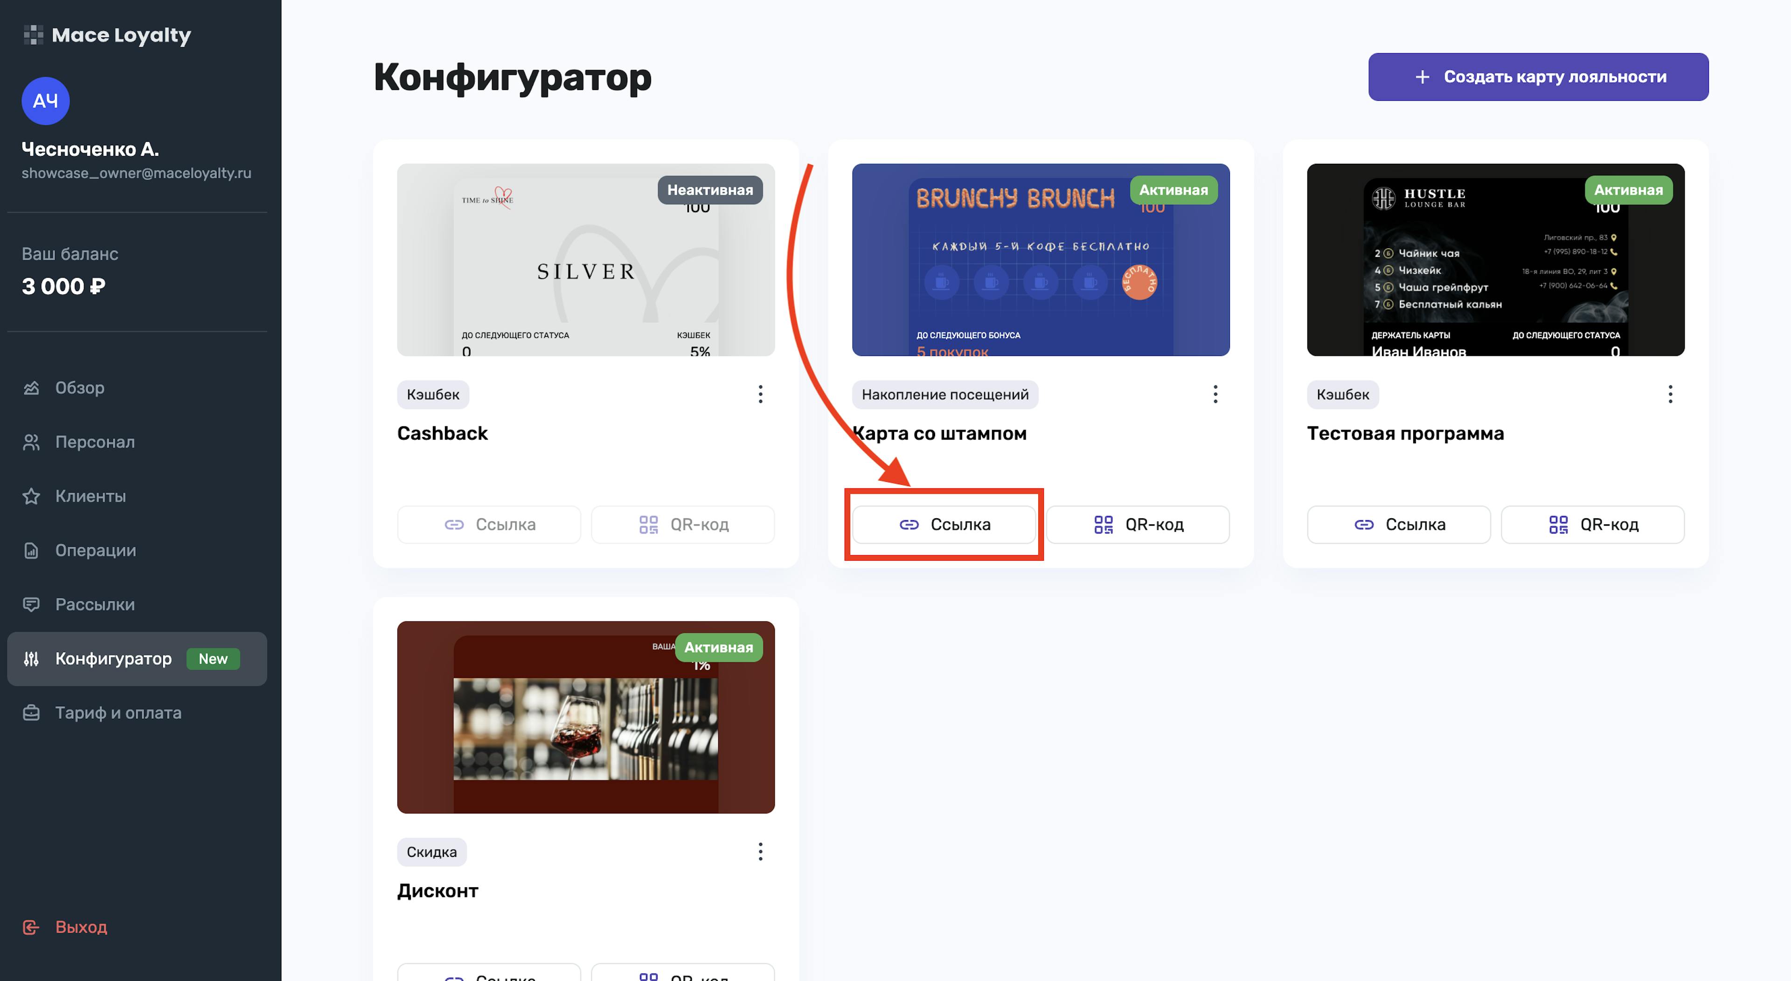Click QR-код button under Карта со штампом
This screenshot has height=981, width=1791.
tap(1138, 524)
